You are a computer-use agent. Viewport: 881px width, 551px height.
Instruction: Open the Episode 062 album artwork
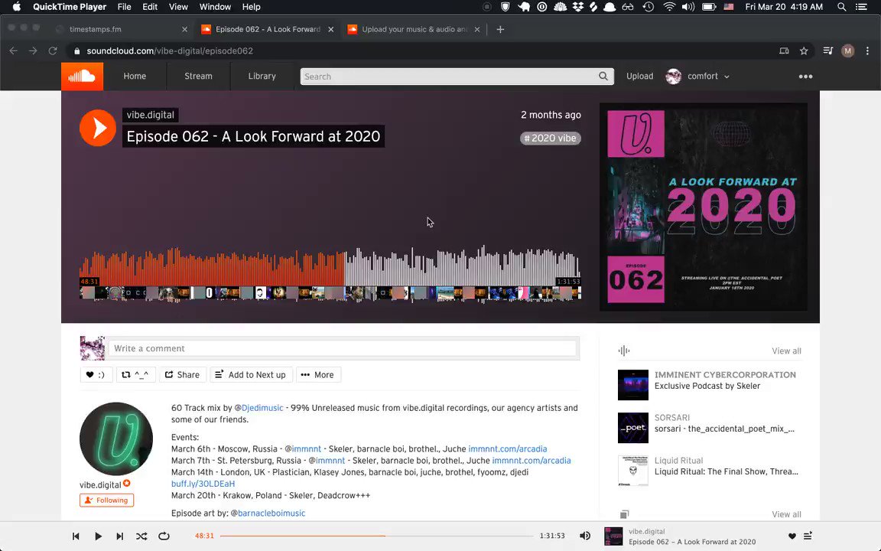pyautogui.click(x=704, y=207)
